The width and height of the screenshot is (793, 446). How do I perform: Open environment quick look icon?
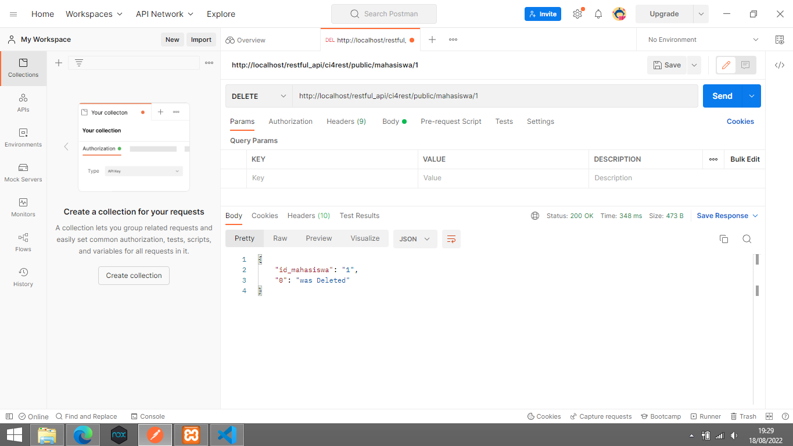(x=780, y=40)
